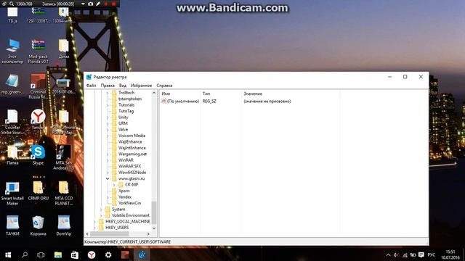Select the Smart Install Maker shortcut
The height and width of the screenshot is (261, 465).
12,194
